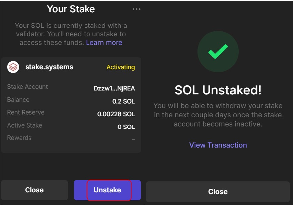The height and width of the screenshot is (205, 293).
Task: Click the Rent Reserve value 0.00228 SOL
Action: pyautogui.click(x=116, y=114)
